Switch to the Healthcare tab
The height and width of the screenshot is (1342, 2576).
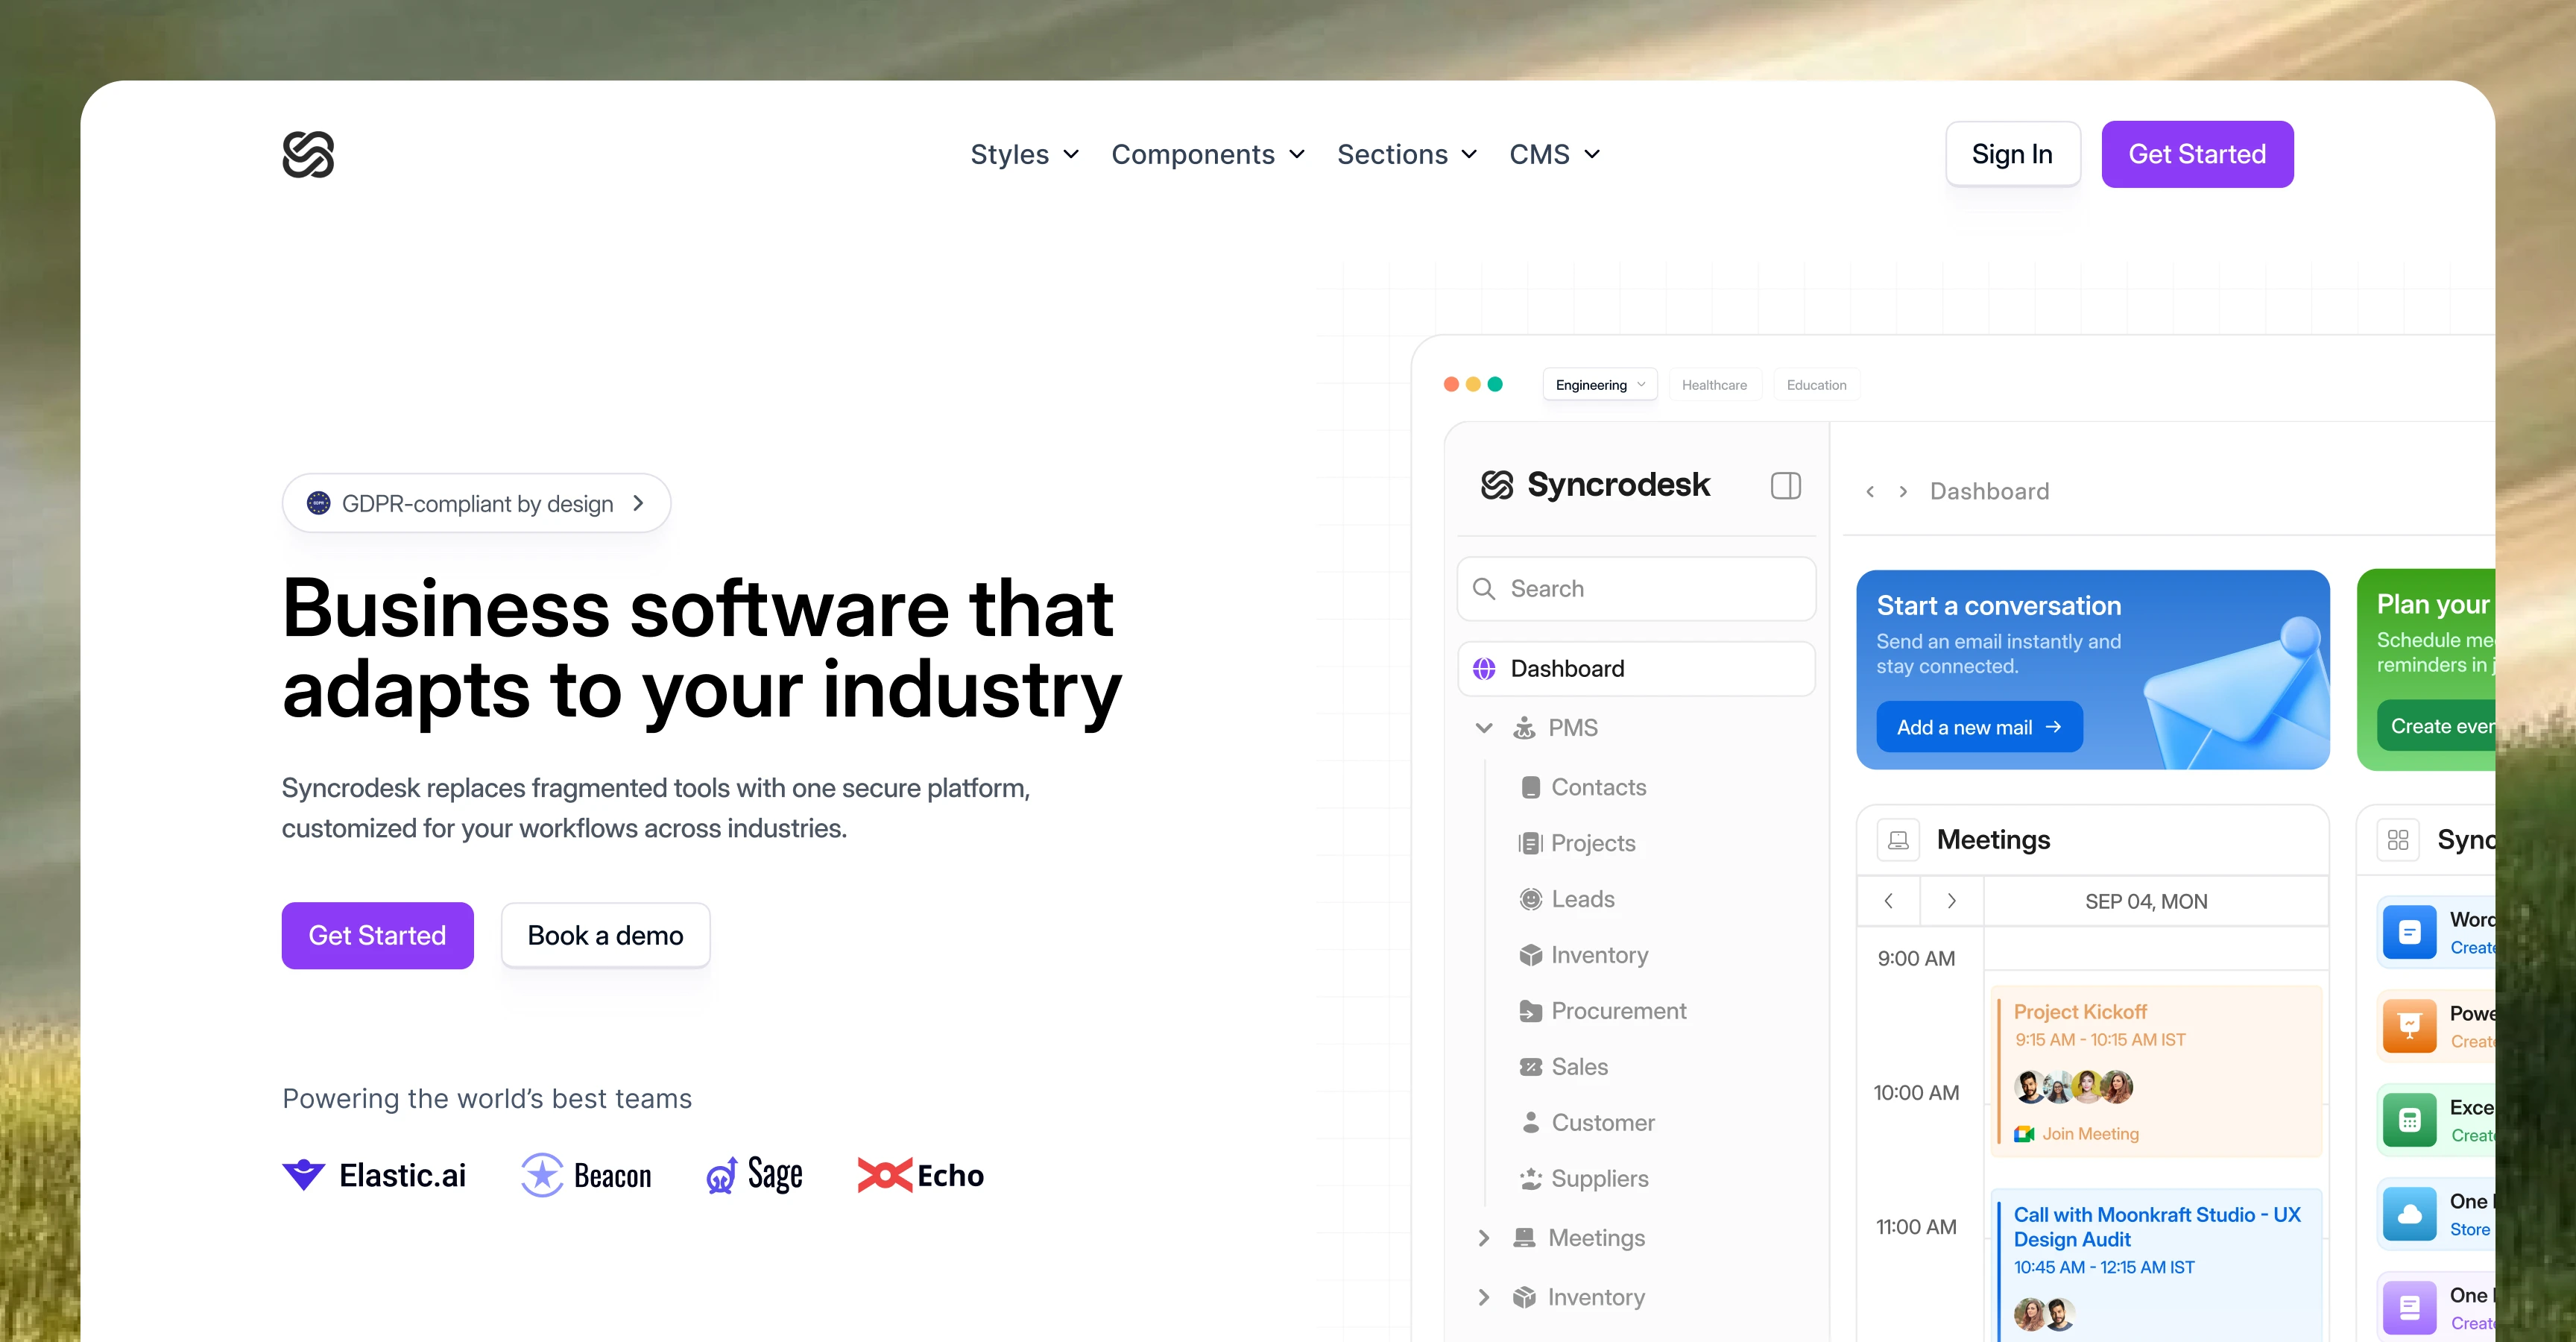pyautogui.click(x=1714, y=385)
